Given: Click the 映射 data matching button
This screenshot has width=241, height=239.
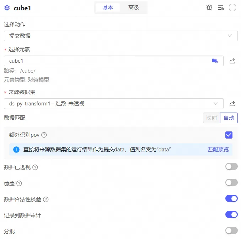Looking at the screenshot, I should point(211,118).
